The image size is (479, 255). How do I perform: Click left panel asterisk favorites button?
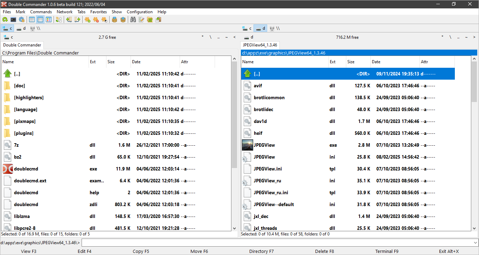pyautogui.click(x=202, y=37)
